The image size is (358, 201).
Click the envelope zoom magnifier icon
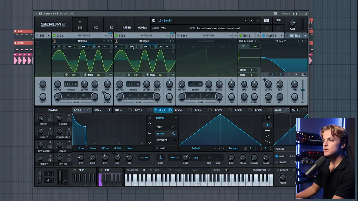(149, 133)
